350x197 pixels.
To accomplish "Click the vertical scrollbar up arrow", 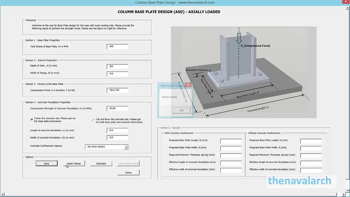I will (347, 7).
